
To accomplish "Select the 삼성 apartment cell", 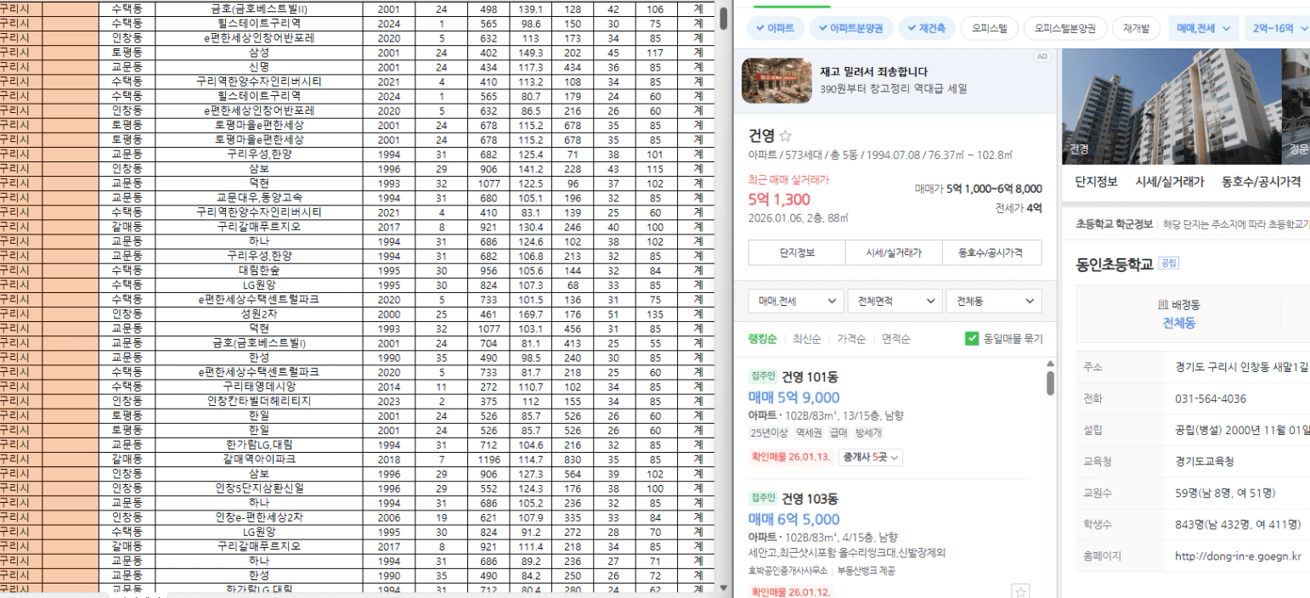I will [x=257, y=51].
